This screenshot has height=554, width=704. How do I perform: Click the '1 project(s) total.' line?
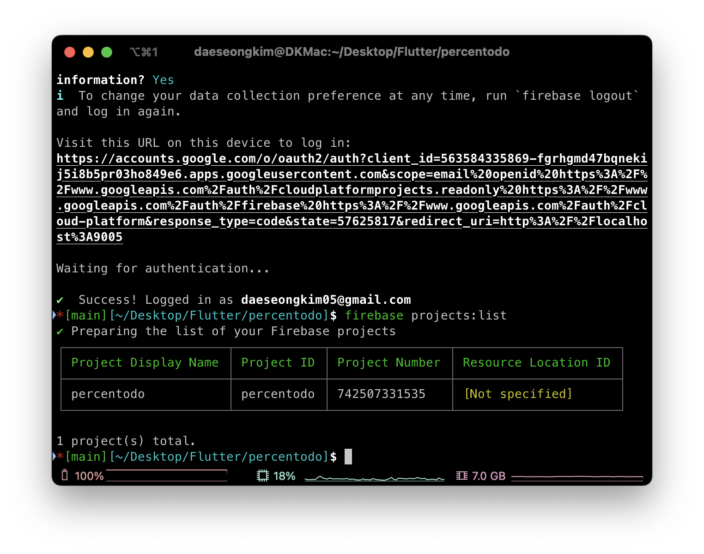126,441
